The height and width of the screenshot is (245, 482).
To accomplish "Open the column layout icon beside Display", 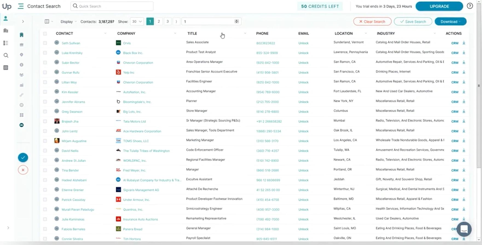I will tap(47, 21).
